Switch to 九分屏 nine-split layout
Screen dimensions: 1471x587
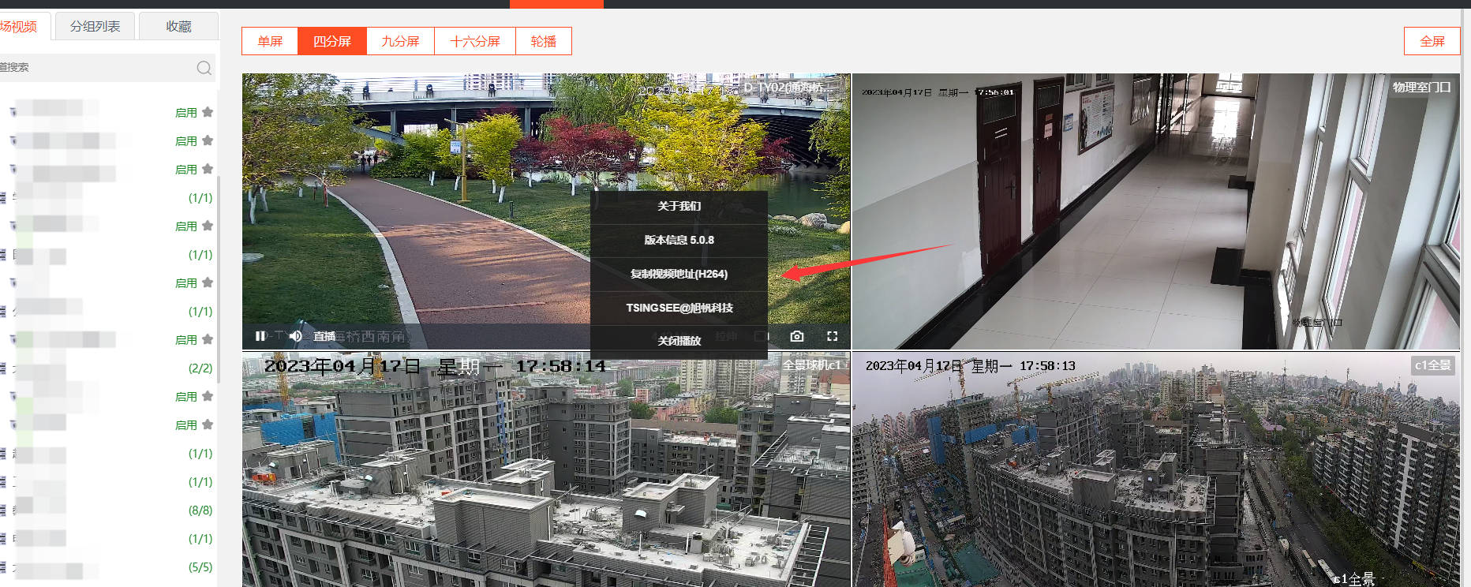[x=400, y=41]
